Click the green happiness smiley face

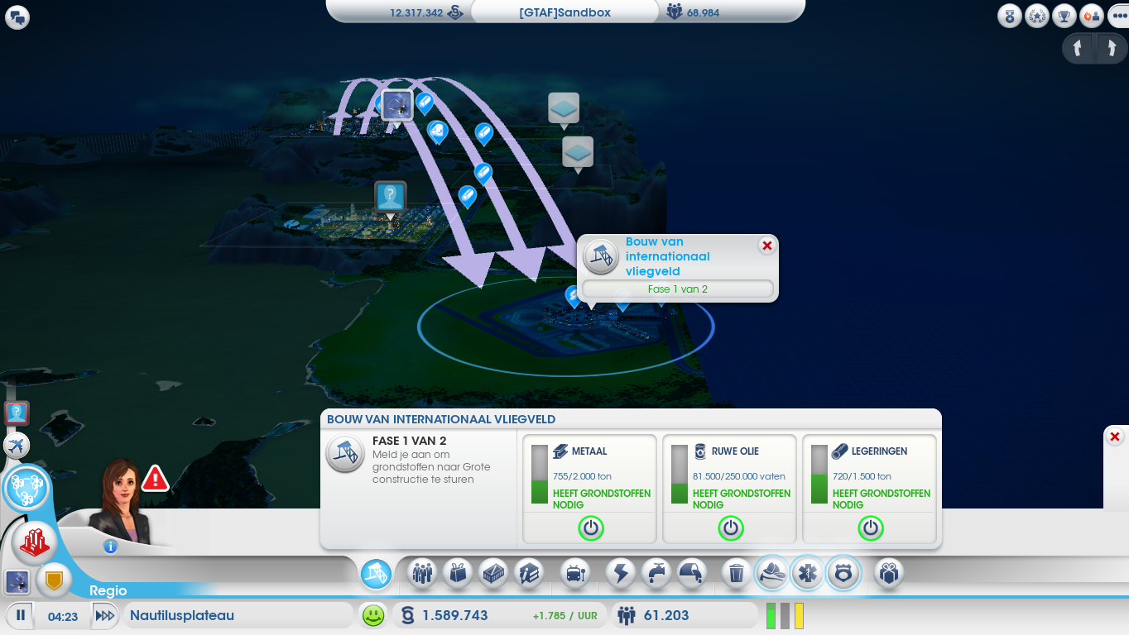tap(373, 615)
